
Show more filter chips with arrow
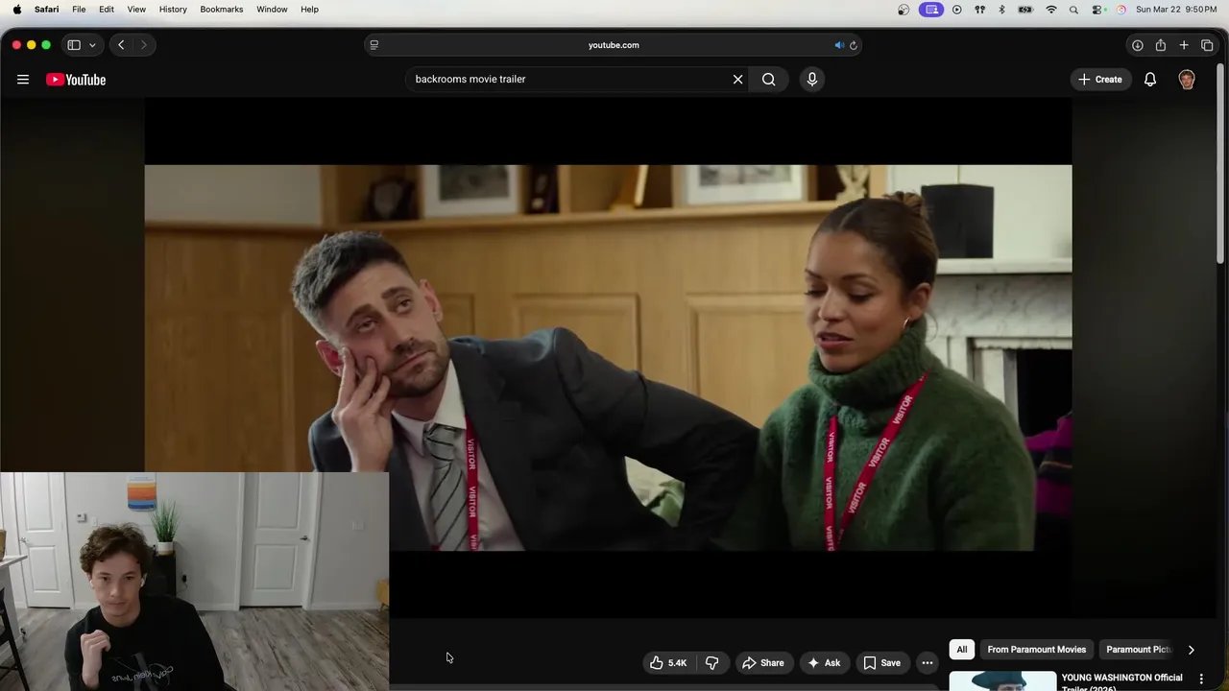click(x=1191, y=650)
